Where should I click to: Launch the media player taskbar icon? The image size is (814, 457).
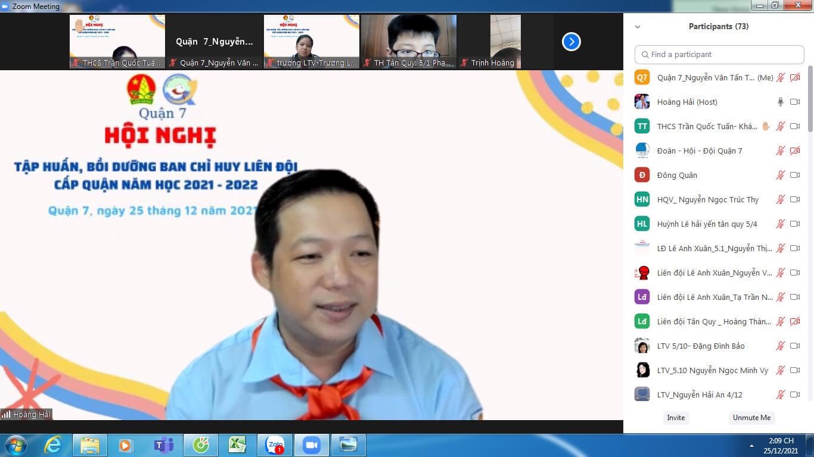pos(125,445)
